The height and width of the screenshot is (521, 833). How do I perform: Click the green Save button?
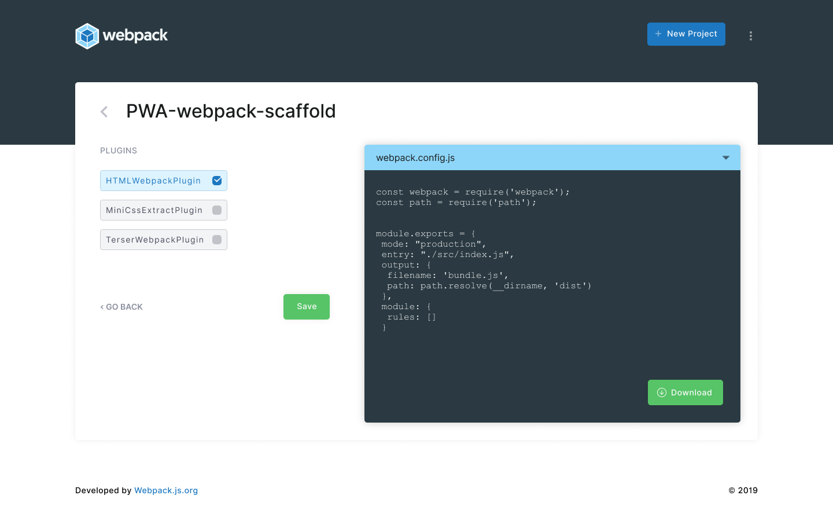307,307
